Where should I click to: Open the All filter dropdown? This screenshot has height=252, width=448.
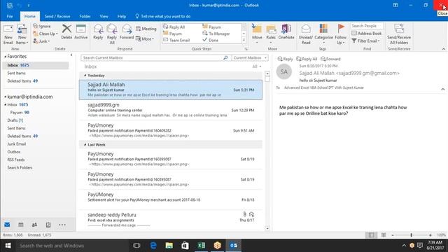257,66
